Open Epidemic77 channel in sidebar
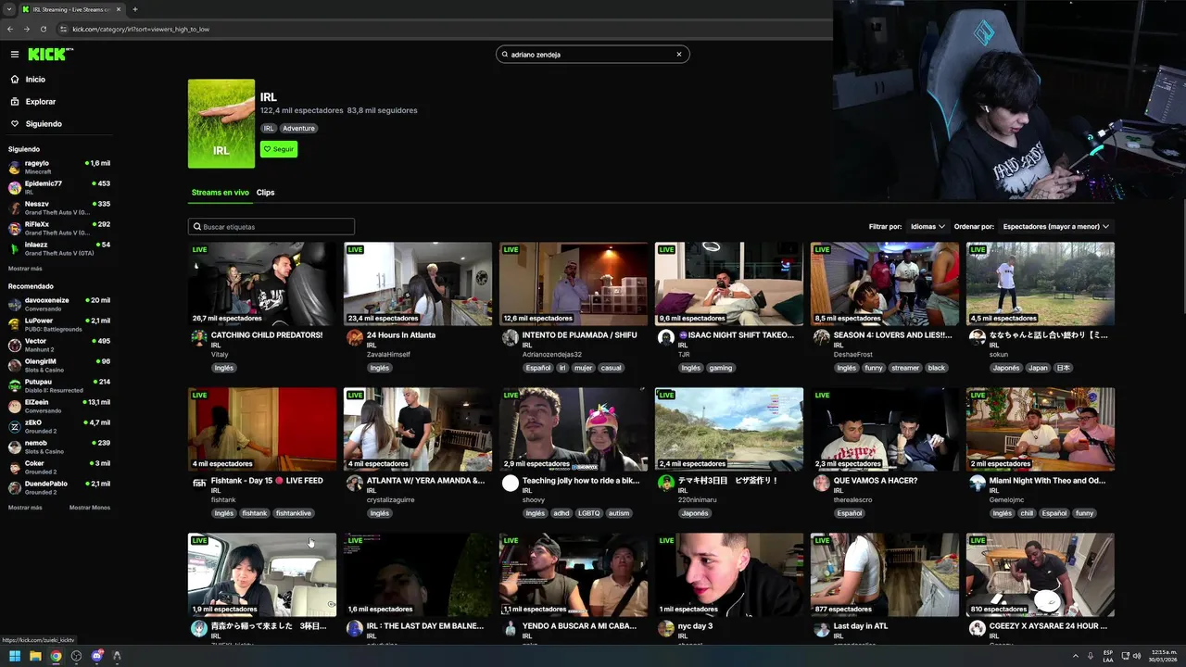Viewport: 1186px width, 667px height. [58, 187]
